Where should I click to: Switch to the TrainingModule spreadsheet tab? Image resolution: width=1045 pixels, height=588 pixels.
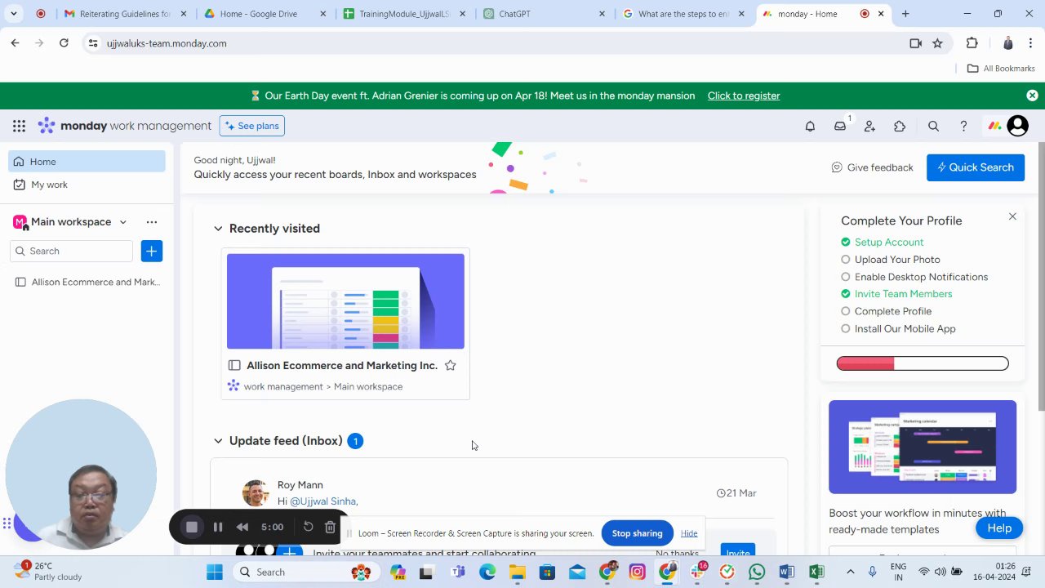(x=405, y=14)
